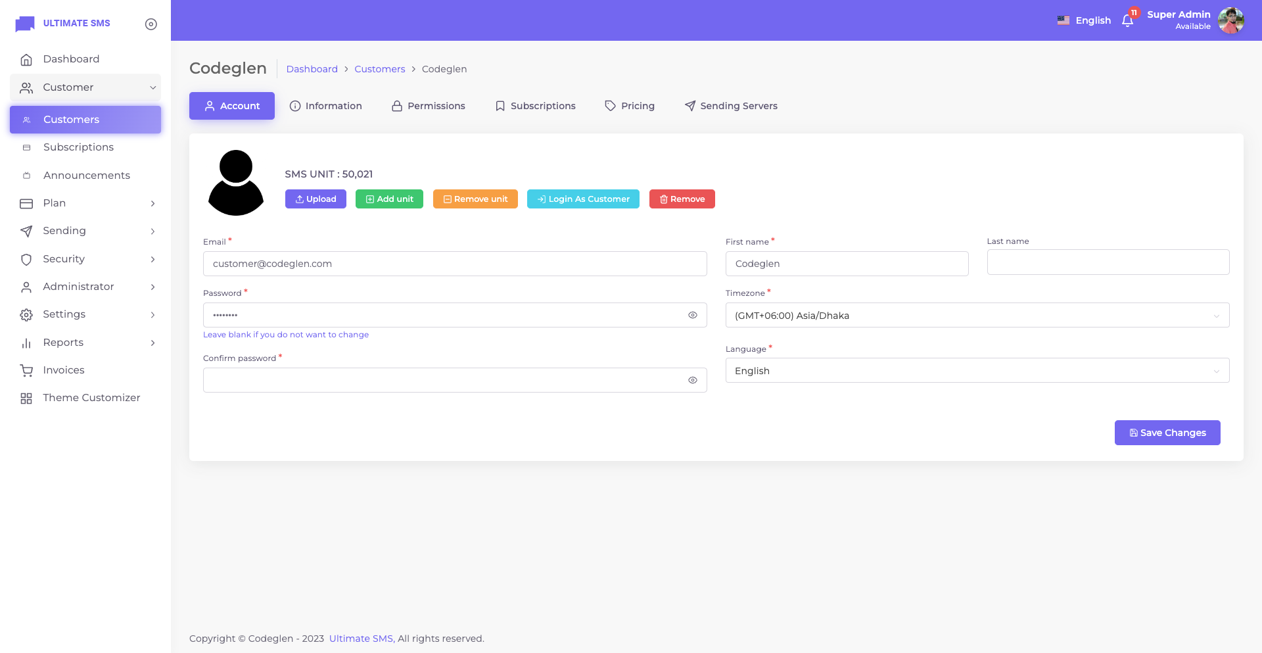Image resolution: width=1262 pixels, height=653 pixels.
Task: Switch to the Permissions tab
Action: [428, 106]
